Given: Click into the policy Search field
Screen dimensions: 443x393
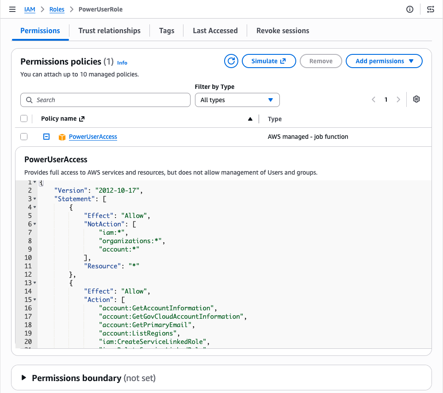Looking at the screenshot, I should pyautogui.click(x=105, y=100).
